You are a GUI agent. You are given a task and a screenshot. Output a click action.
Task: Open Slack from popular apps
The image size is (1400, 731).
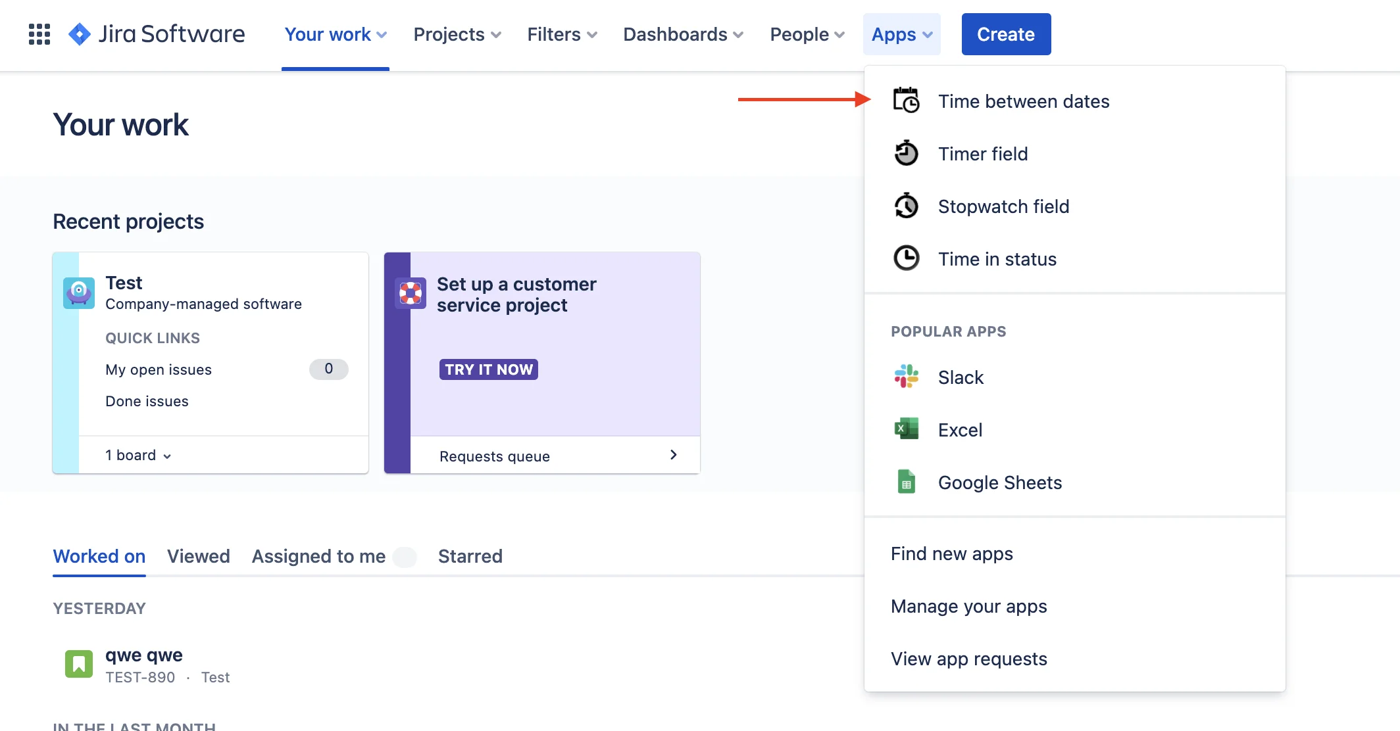(x=1075, y=377)
